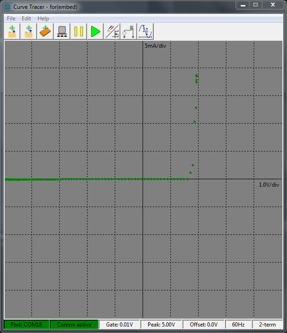287x333 pixels.
Task: Minimize the Curve Tracer window
Action: (243, 5)
